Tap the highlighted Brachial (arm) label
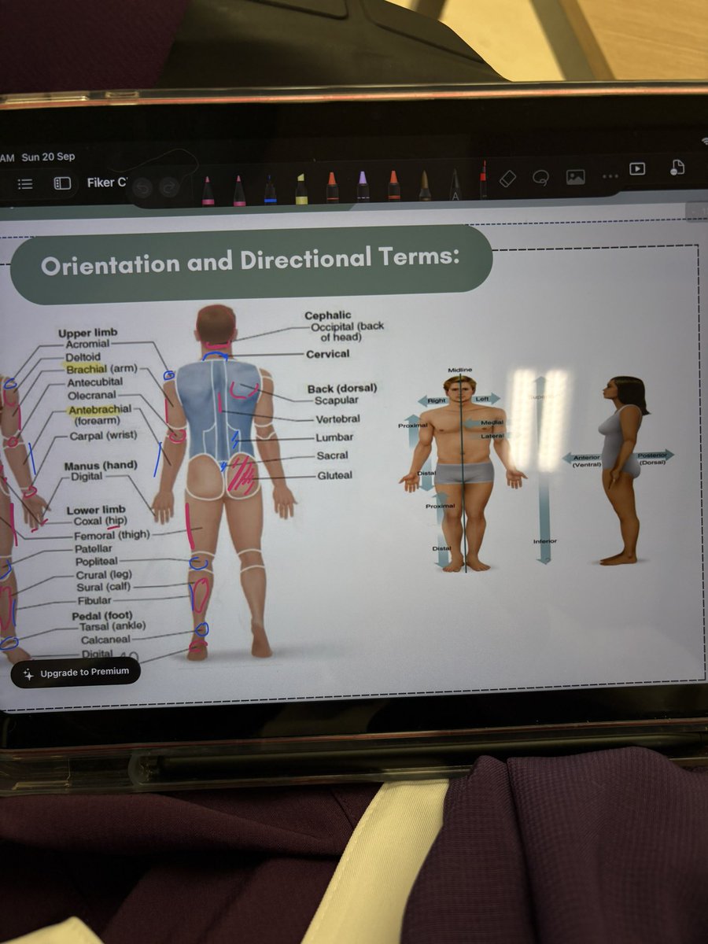 click(101, 369)
